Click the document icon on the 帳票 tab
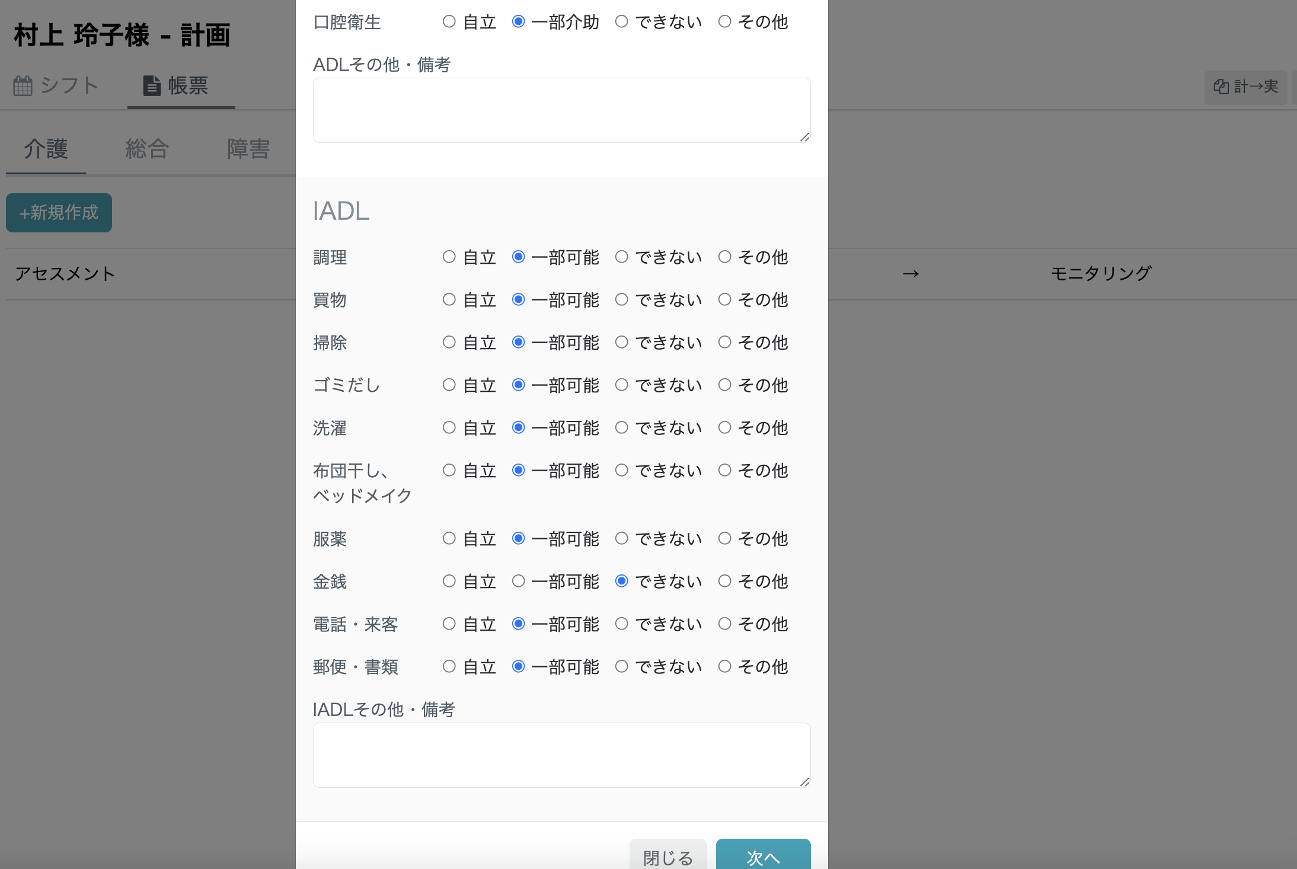This screenshot has width=1297, height=869. [152, 85]
